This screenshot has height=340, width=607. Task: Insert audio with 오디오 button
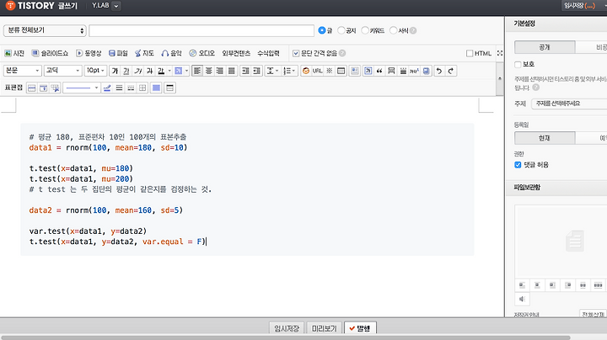tap(201, 53)
